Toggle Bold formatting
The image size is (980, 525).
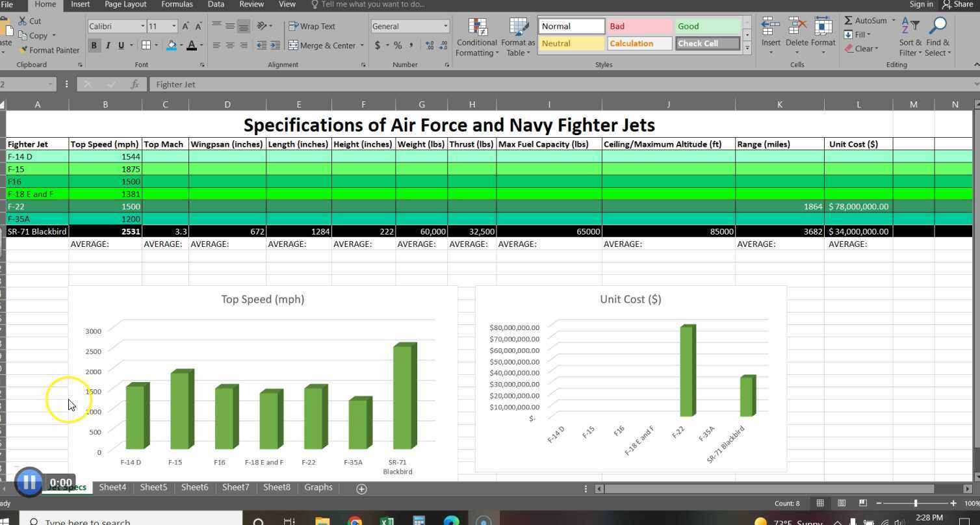pos(94,45)
